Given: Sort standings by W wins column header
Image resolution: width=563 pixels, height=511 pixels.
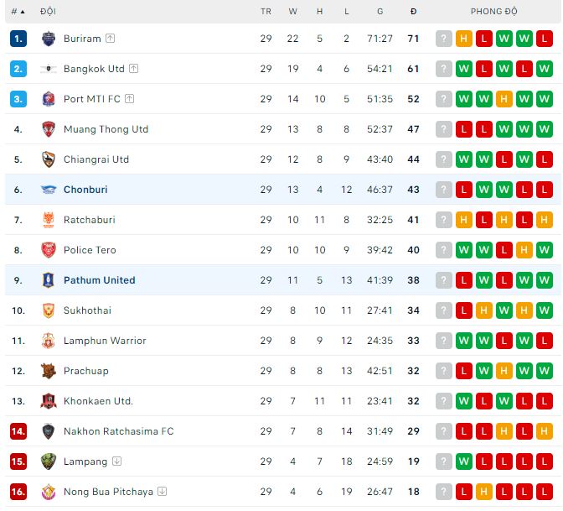Looking at the screenshot, I should tap(293, 12).
